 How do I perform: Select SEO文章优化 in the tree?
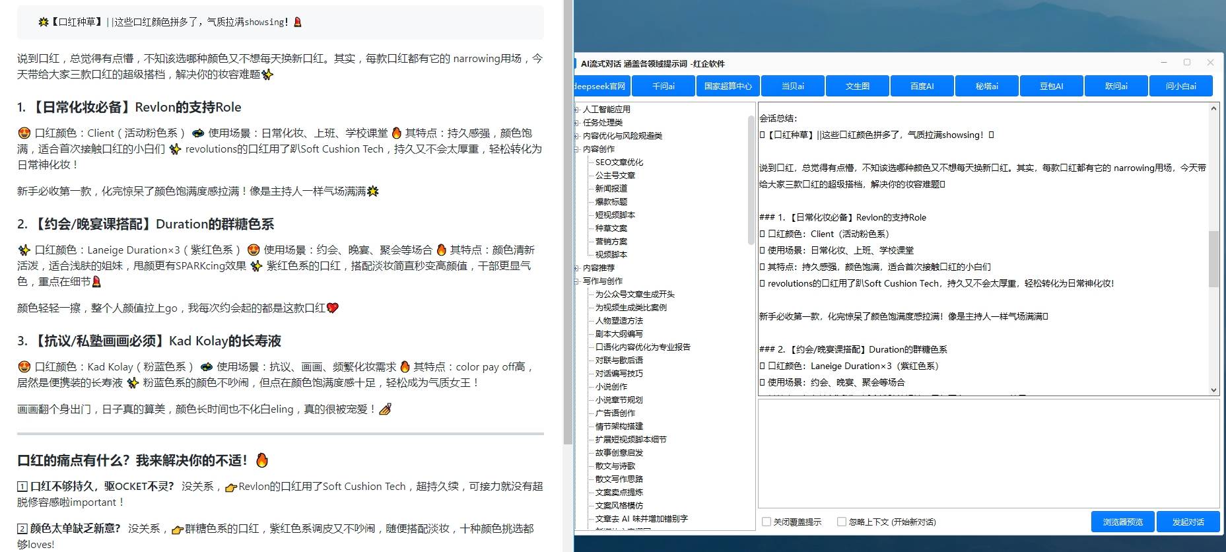619,162
